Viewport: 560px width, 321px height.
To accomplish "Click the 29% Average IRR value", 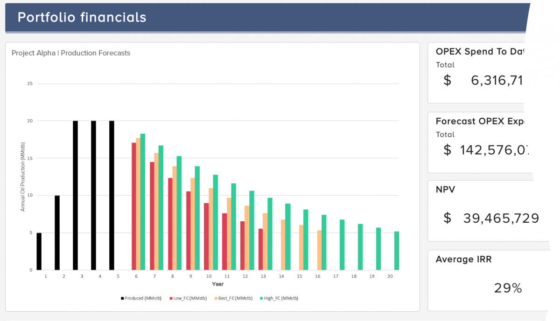I will (508, 288).
